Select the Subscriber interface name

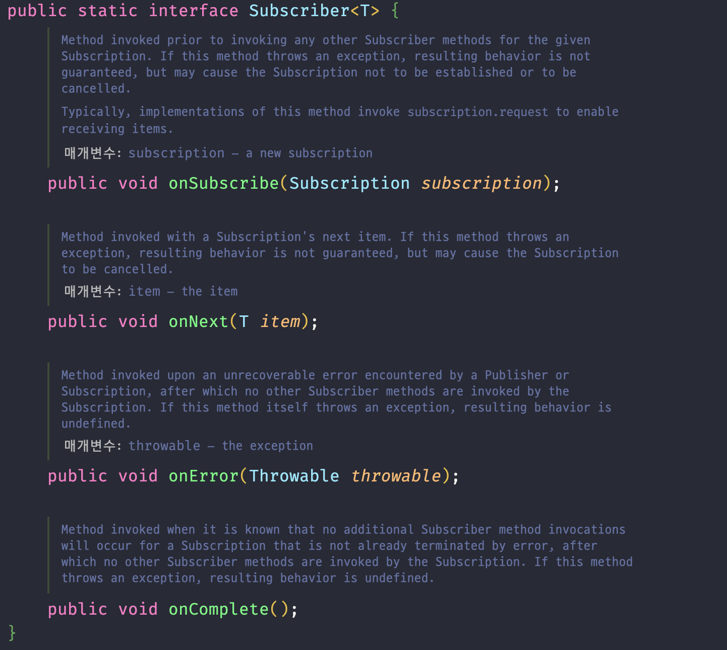coord(299,11)
